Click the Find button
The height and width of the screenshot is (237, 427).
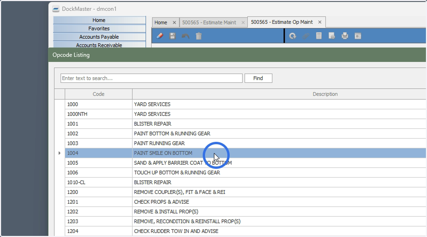pos(258,78)
